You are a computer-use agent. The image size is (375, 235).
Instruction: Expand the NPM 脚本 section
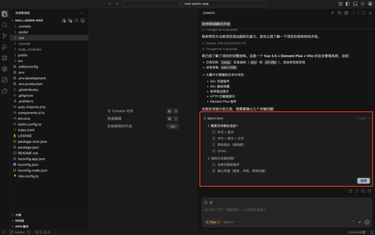click(x=49, y=226)
